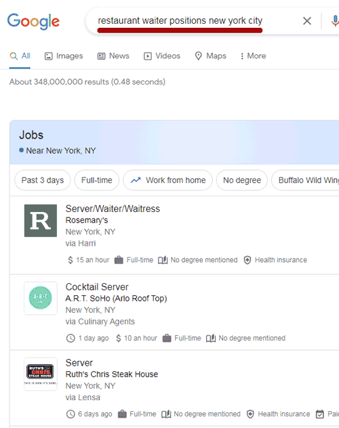Open the Cocktail Server job listing
This screenshot has width=339, height=428.
click(x=97, y=287)
